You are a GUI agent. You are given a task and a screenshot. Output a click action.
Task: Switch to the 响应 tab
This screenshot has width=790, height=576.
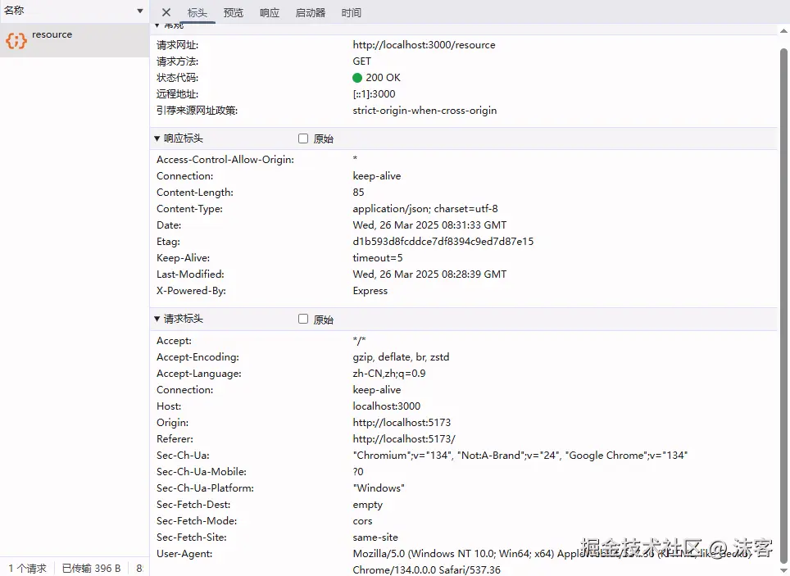(x=270, y=12)
